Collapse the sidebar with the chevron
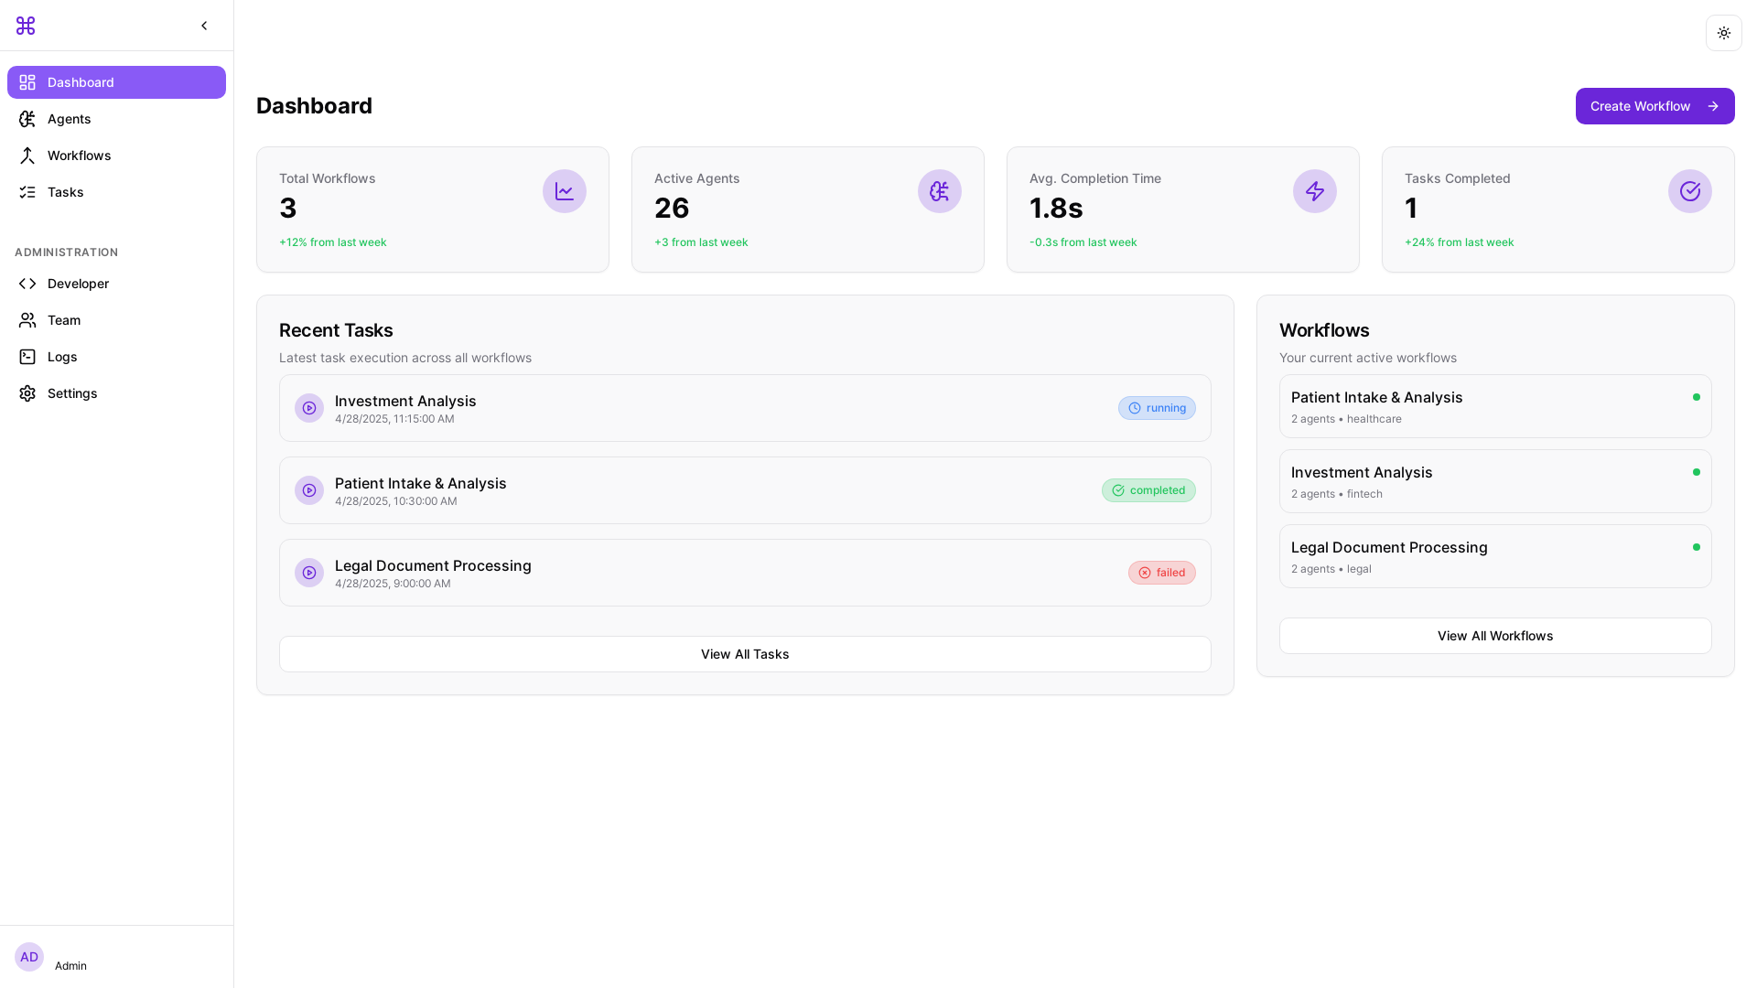Viewport: 1757px width, 988px height. 204,26
